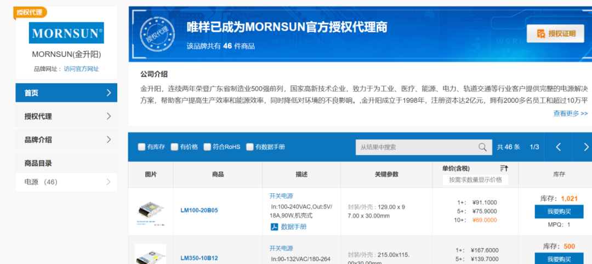Tick the 有数据手册 checkbox

point(250,147)
